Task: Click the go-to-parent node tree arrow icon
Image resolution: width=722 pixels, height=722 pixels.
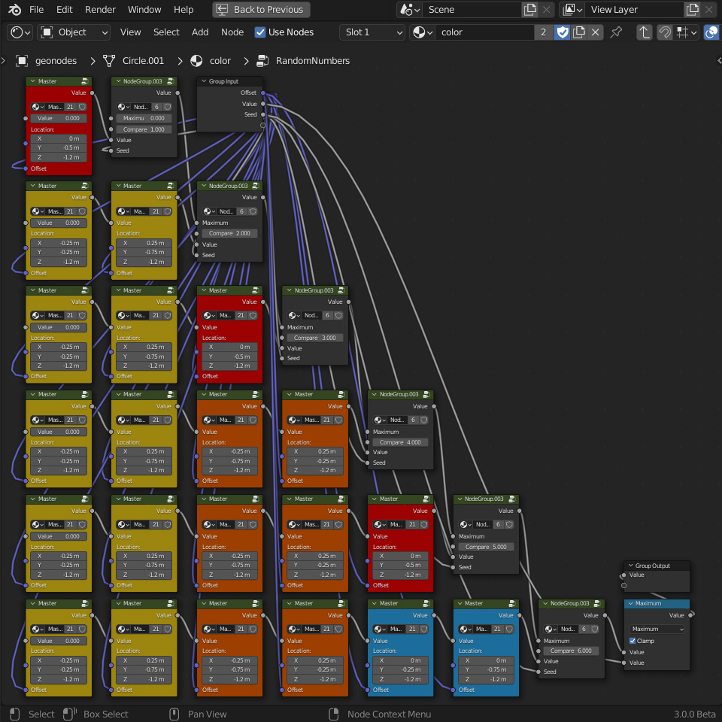Action: coord(645,32)
